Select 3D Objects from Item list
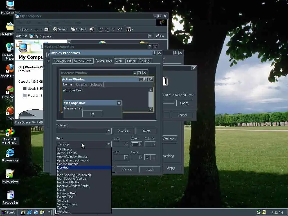288x216 pixels. click(x=84, y=149)
